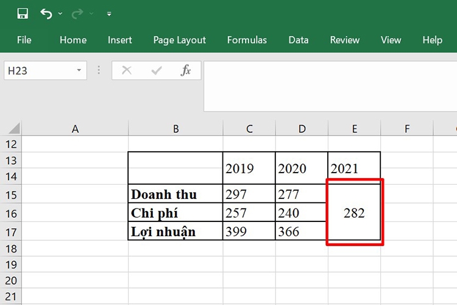Click the cell containing 2019
This screenshot has width=457, height=305.
(x=249, y=168)
